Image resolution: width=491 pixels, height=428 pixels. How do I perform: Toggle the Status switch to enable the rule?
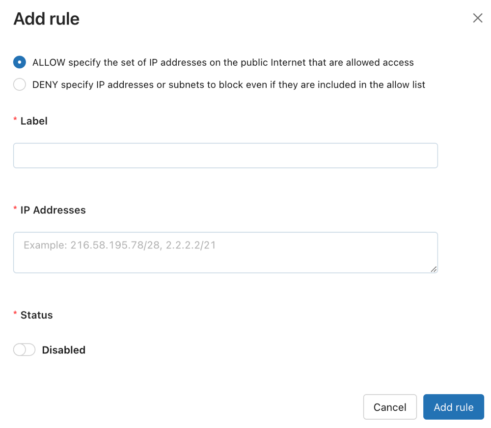[24, 349]
